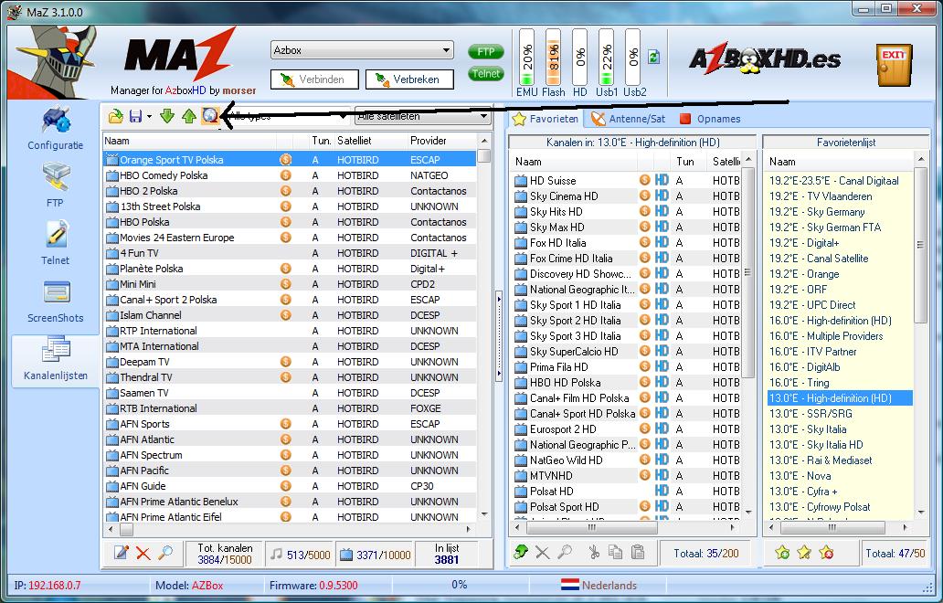Edit favorite list with plain star icon
The image size is (943, 603).
(804, 552)
